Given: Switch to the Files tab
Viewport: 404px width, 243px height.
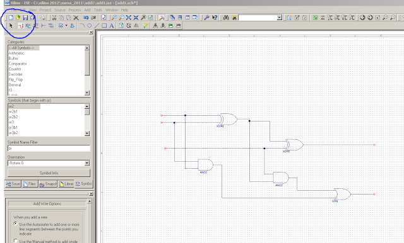Looking at the screenshot, I should [x=30, y=184].
